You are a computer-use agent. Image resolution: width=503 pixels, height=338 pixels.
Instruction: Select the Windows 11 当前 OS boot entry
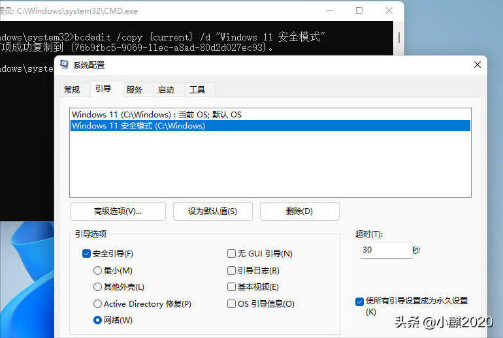coord(157,114)
